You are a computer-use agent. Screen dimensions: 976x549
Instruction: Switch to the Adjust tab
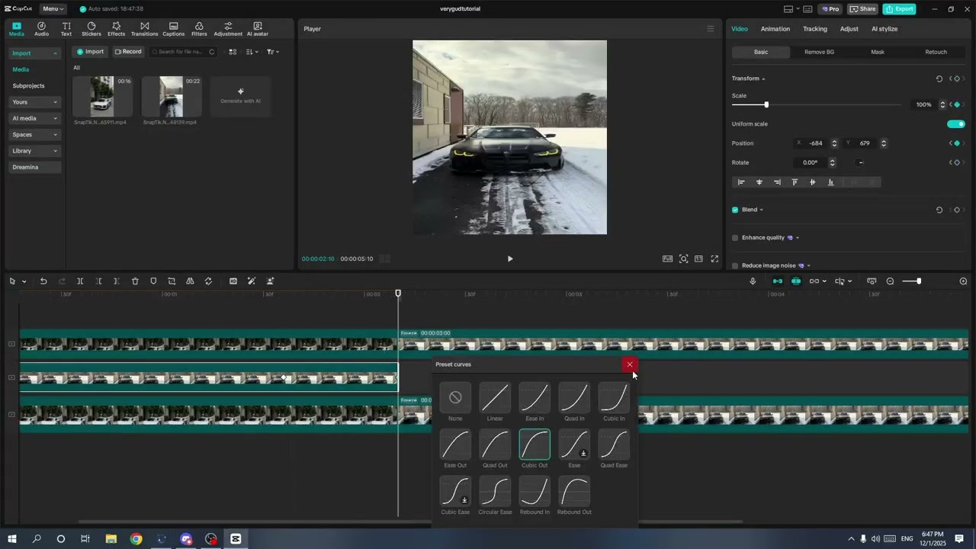point(849,29)
